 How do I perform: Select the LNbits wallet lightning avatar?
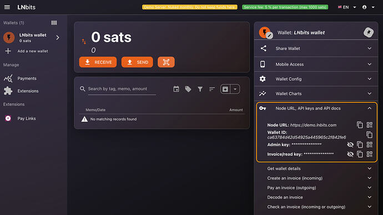pyautogui.click(x=9, y=37)
